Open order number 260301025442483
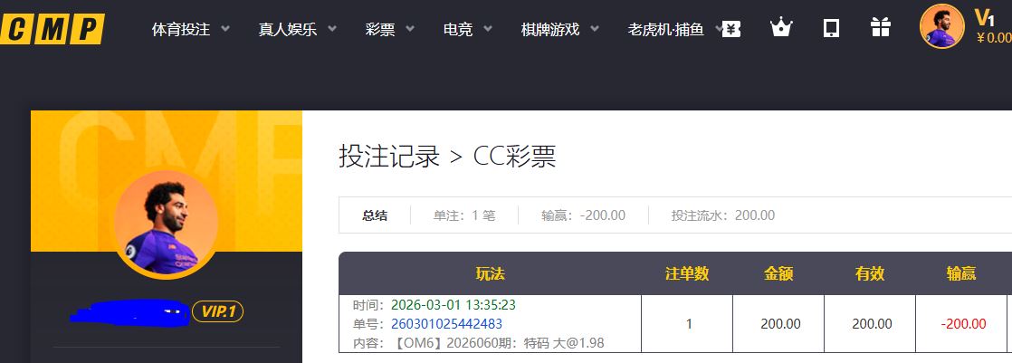Image resolution: width=1012 pixels, height=363 pixels. (x=446, y=324)
